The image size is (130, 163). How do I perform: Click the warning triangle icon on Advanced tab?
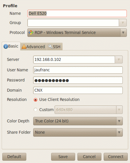tap(24, 47)
